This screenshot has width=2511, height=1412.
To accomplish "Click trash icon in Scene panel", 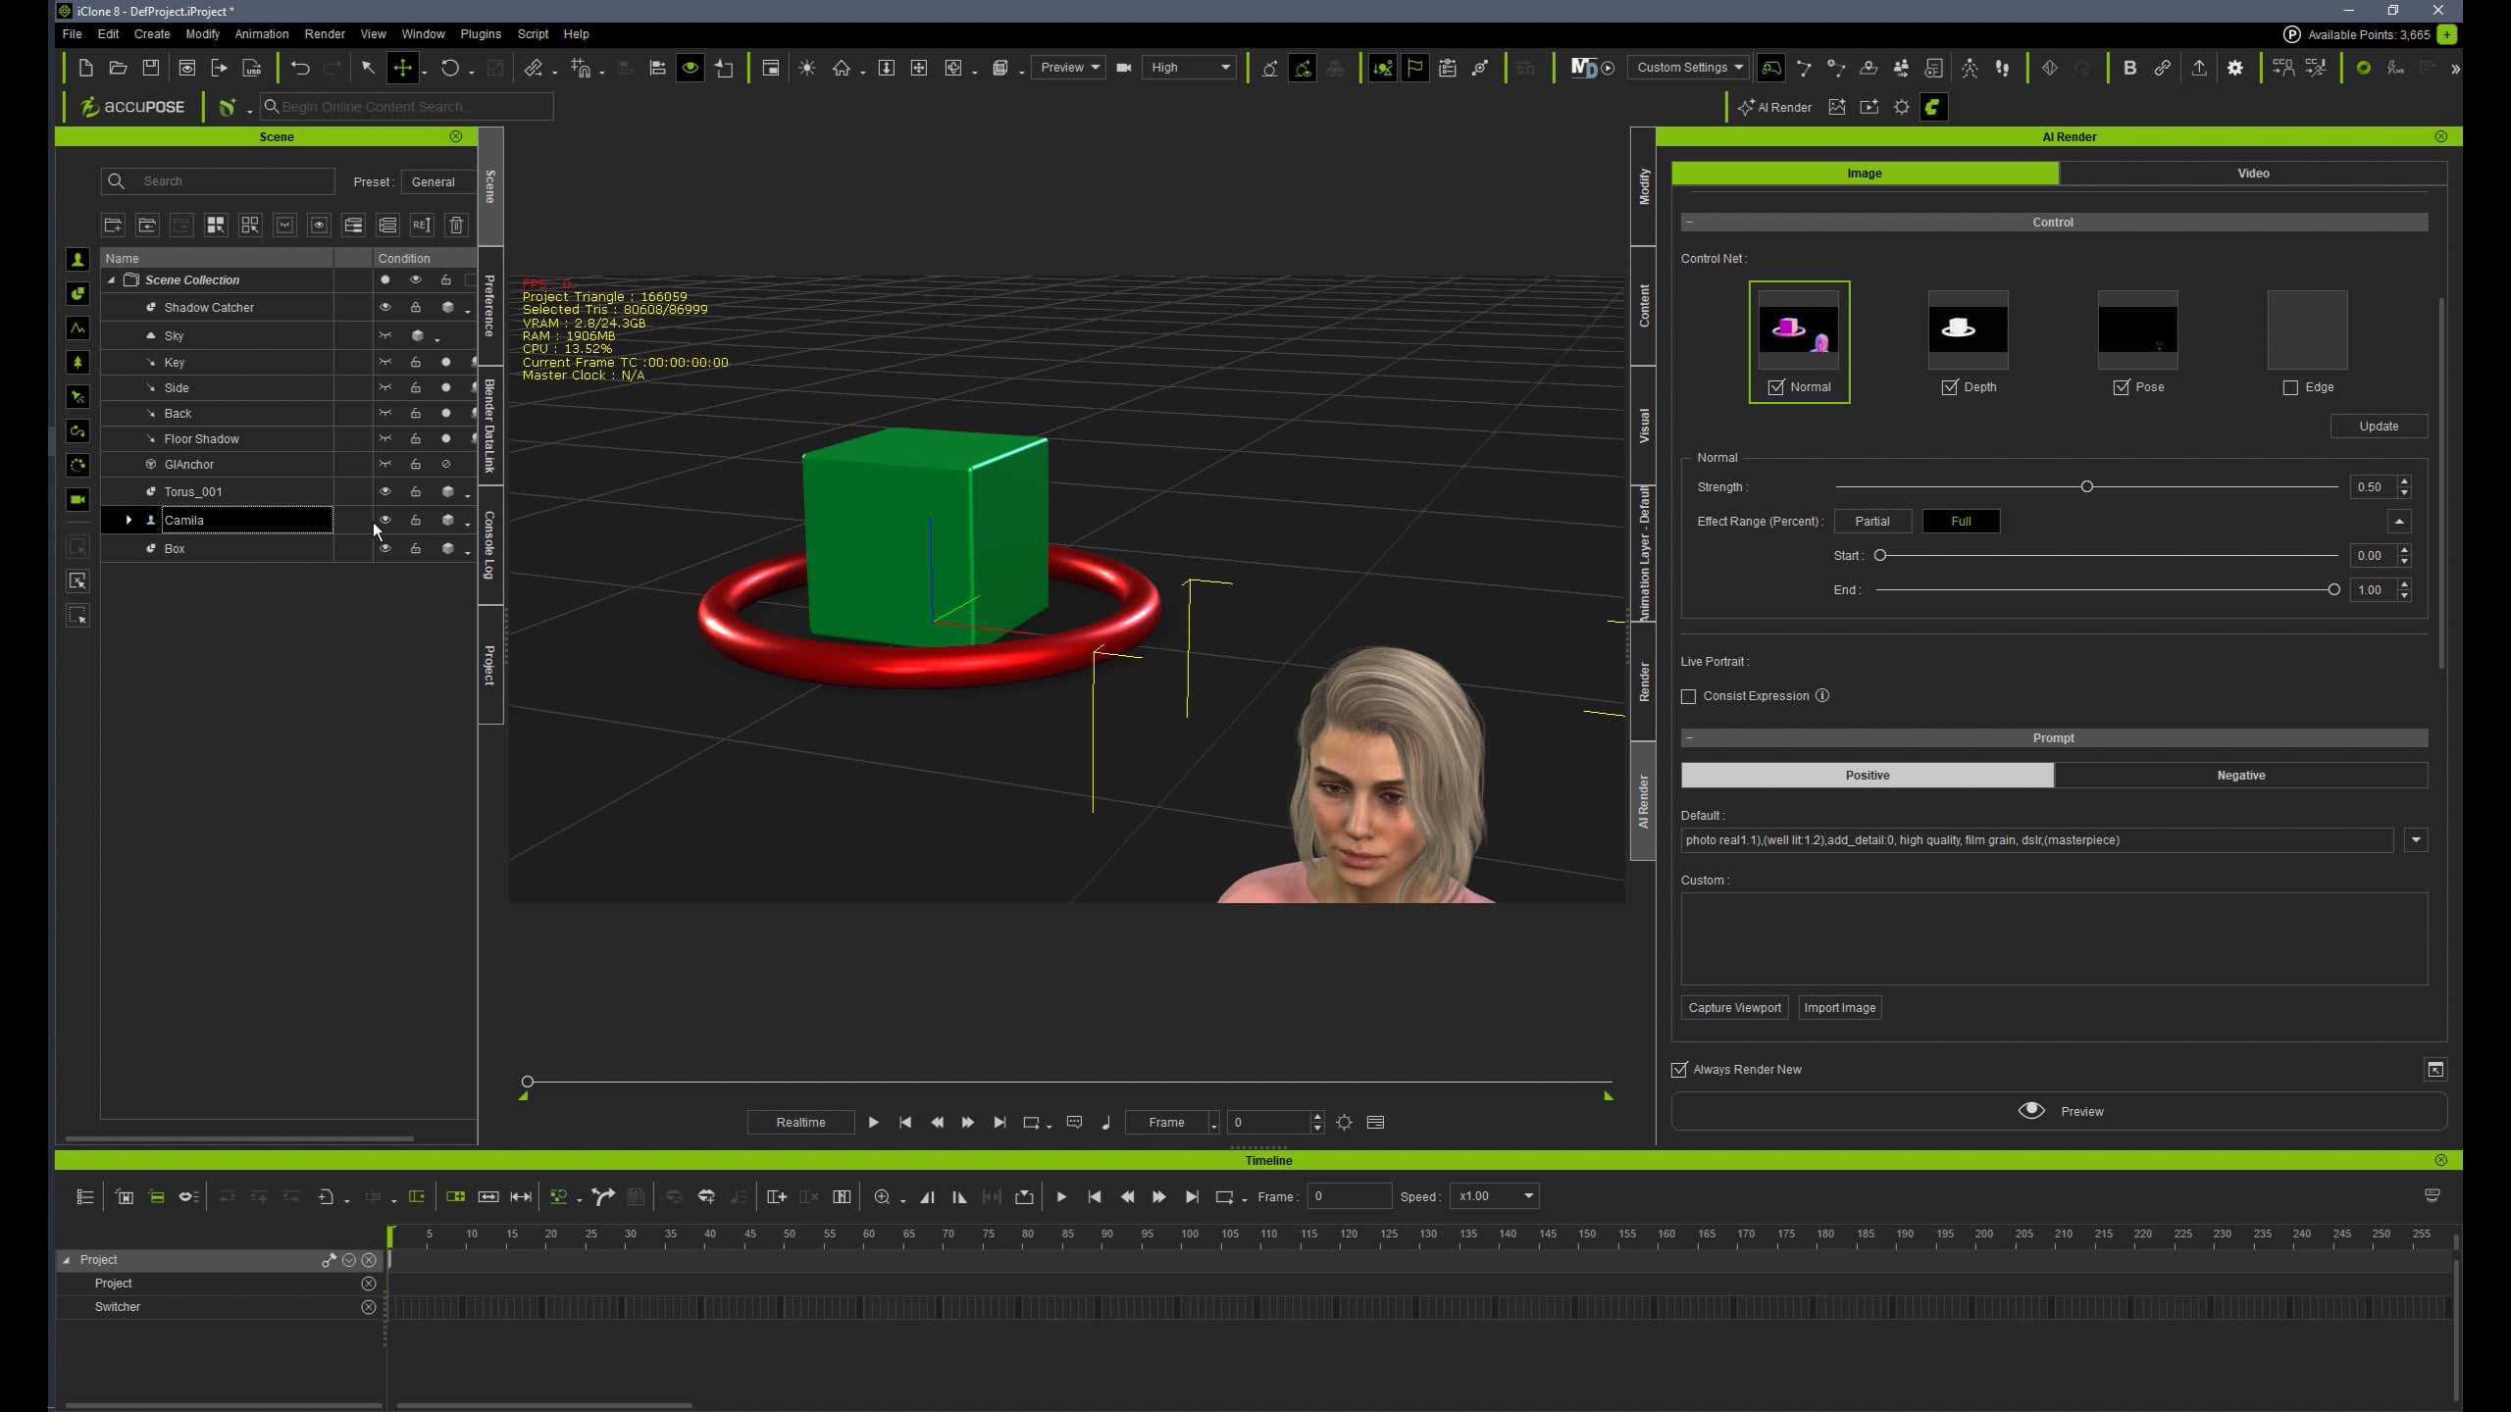I will (456, 225).
